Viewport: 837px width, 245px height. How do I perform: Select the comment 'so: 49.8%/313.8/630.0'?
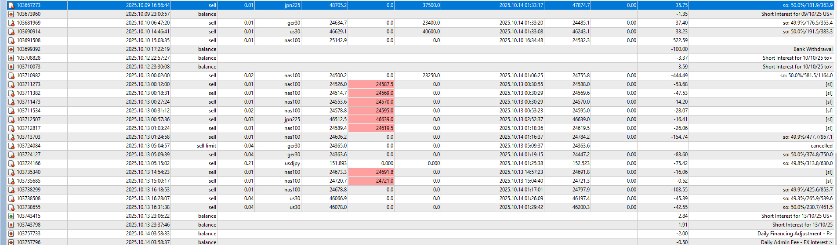(x=808, y=163)
